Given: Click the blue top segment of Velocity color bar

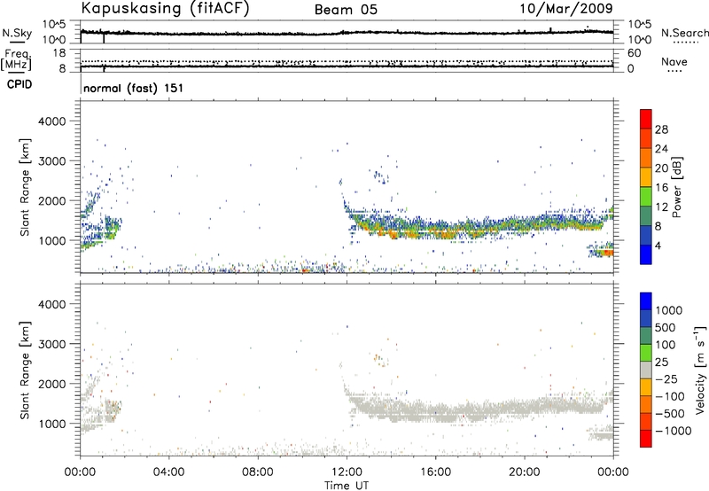Looking at the screenshot, I should click(x=646, y=300).
